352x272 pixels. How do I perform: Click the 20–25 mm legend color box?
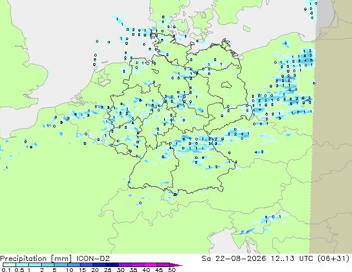tap(99, 265)
